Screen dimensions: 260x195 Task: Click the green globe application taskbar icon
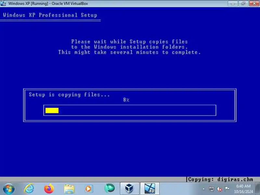110,188
